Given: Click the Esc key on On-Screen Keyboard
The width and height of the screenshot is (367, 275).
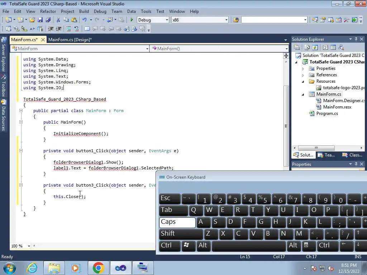Looking at the screenshot, I should tap(170, 199).
